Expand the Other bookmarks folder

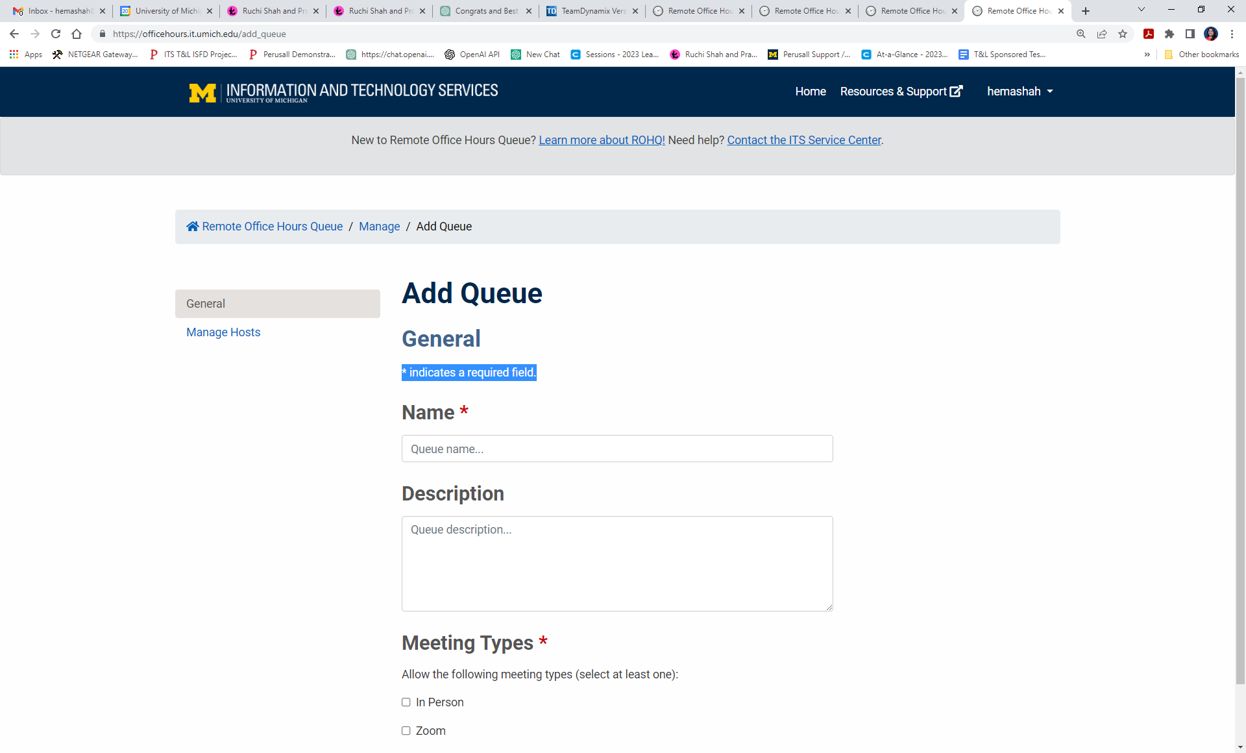click(x=1202, y=54)
